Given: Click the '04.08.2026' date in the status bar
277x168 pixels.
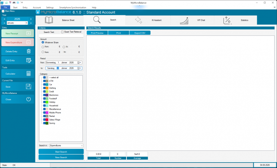Looking at the screenshot, I should click(x=265, y=165).
